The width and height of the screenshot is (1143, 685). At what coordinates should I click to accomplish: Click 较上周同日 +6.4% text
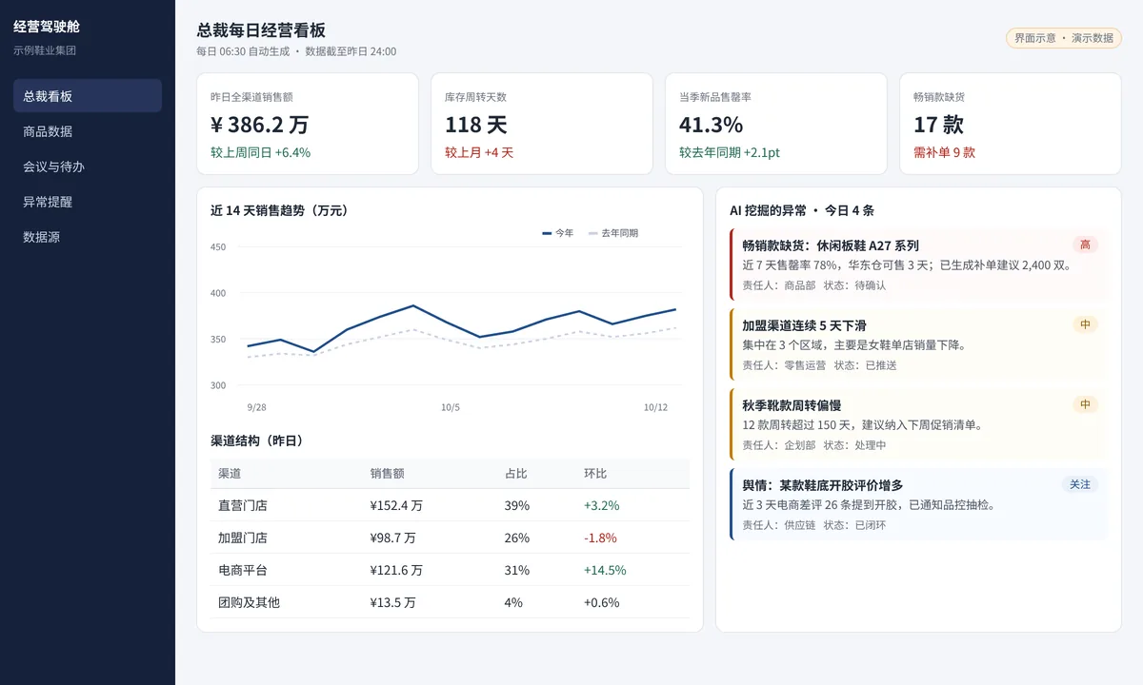point(261,152)
